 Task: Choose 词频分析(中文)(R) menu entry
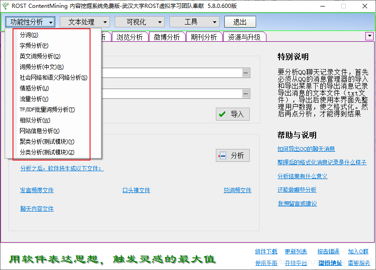(42, 67)
